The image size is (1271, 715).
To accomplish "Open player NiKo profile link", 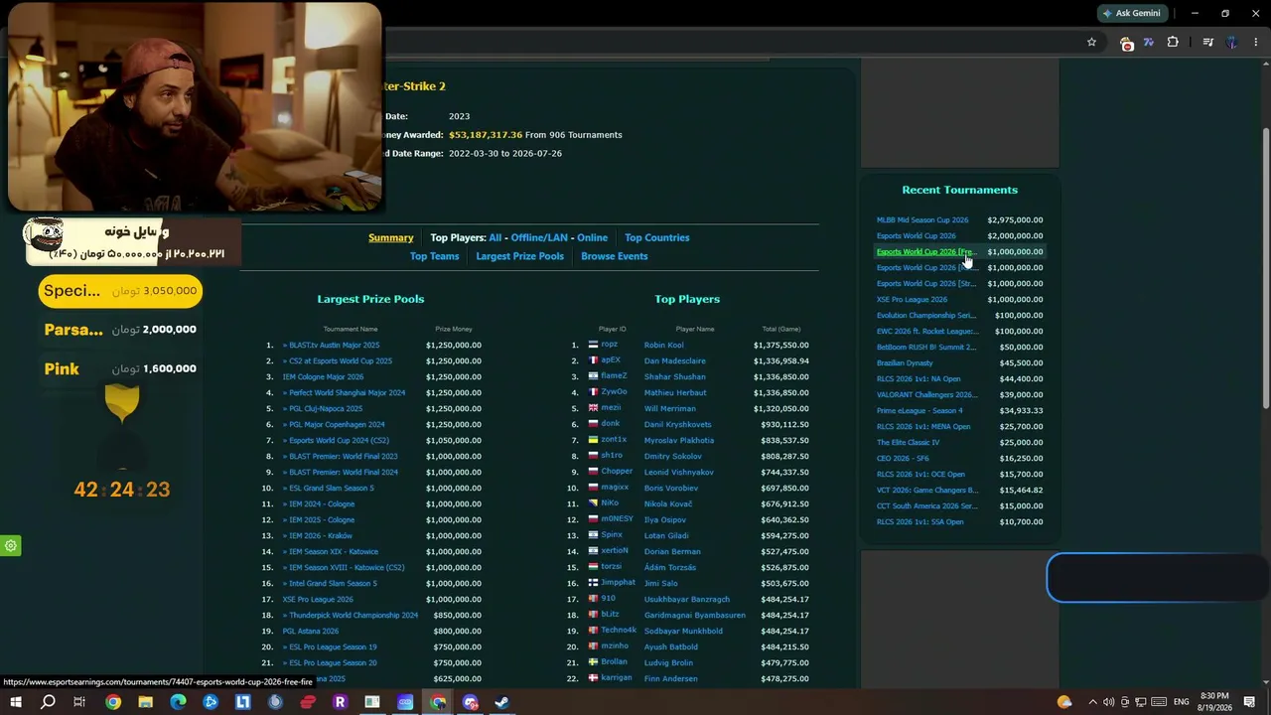I will pyautogui.click(x=610, y=504).
